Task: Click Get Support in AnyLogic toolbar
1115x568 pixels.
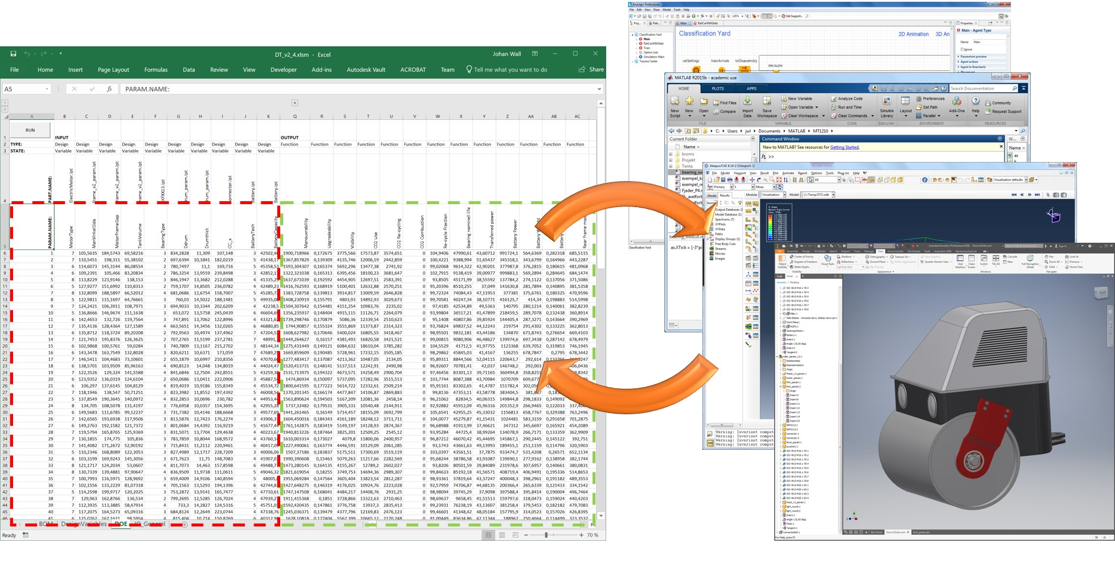Action: [791, 16]
